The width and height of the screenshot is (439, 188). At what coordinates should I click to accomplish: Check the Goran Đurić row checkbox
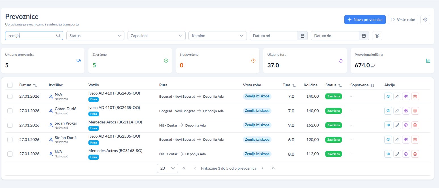(x=10, y=111)
